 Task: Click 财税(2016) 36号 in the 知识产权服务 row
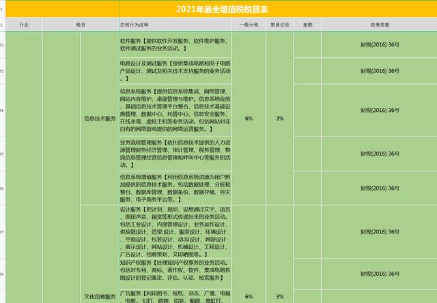pyautogui.click(x=380, y=274)
